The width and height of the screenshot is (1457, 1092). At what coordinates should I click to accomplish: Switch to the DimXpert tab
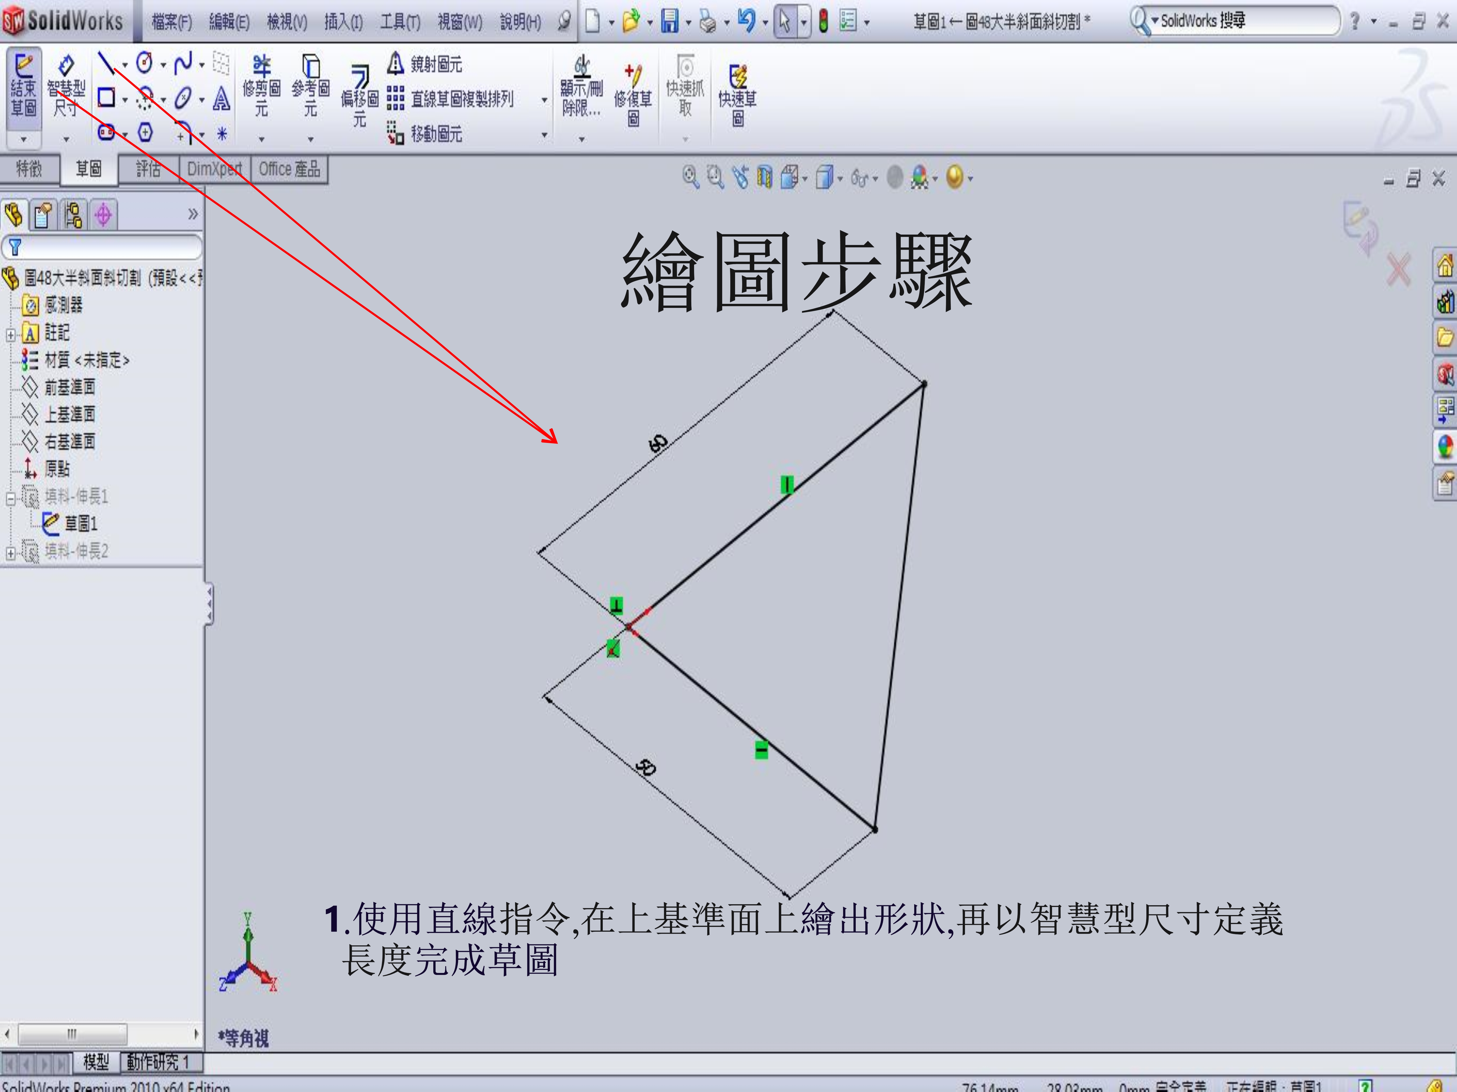pyautogui.click(x=215, y=169)
